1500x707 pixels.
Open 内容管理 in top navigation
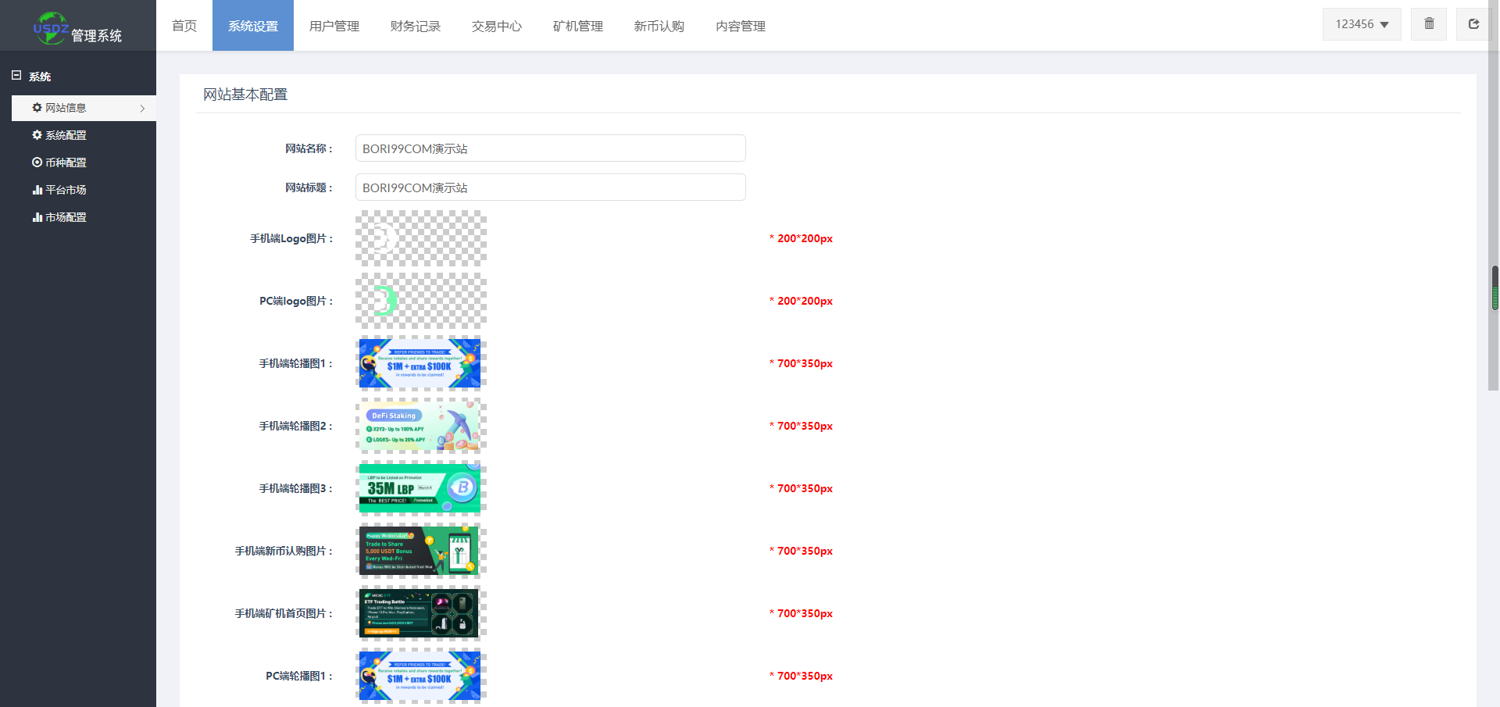point(741,26)
